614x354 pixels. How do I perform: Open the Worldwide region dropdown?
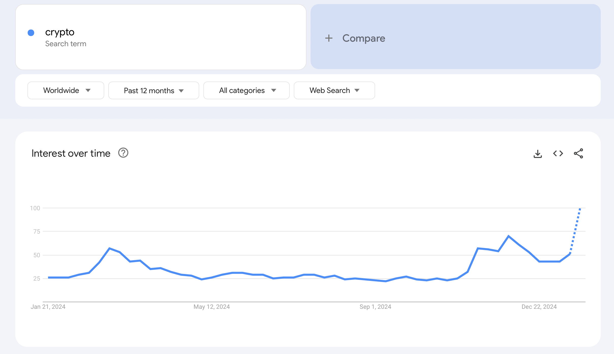[x=66, y=90]
